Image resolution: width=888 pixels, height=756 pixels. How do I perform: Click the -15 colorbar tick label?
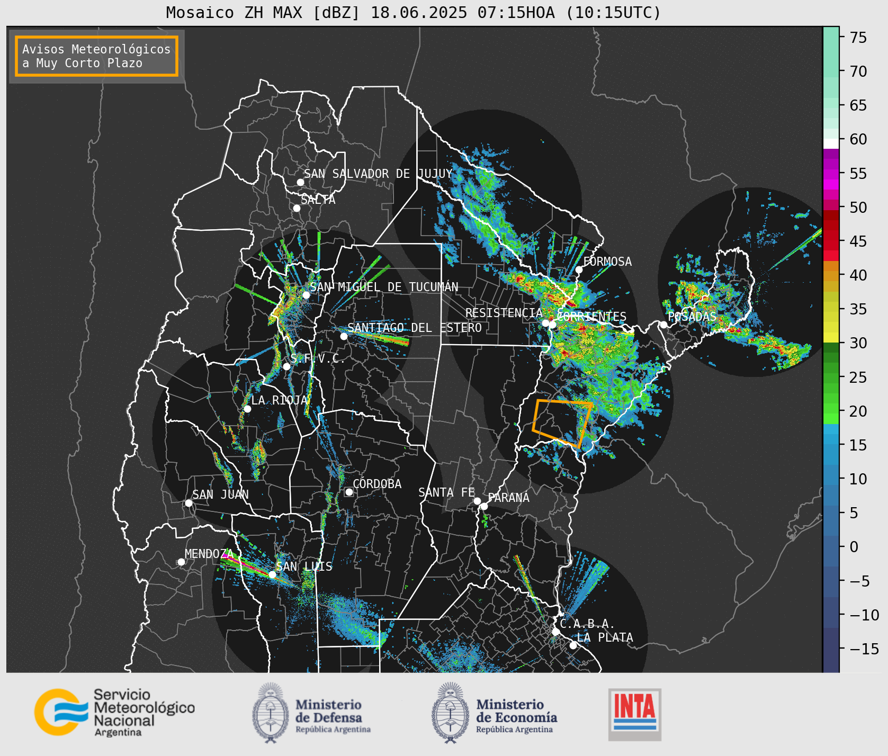[864, 649]
